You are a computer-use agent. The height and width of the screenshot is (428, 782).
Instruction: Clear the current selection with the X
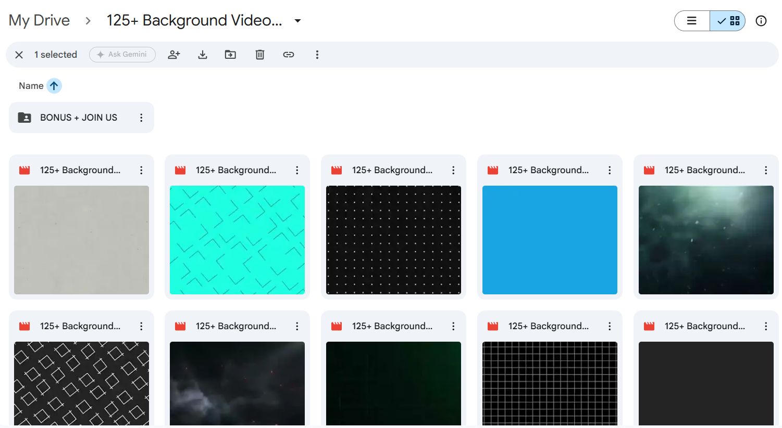pos(19,55)
